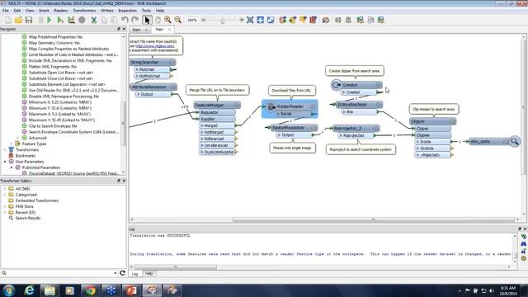The width and height of the screenshot is (528, 297).
Task: Open PowerPoint from the taskbar
Action: point(131,290)
